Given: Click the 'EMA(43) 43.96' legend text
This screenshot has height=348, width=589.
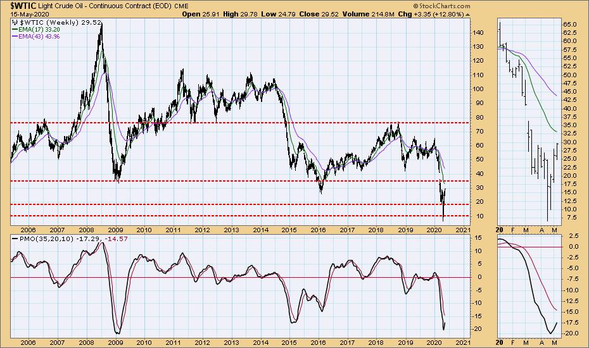Looking at the screenshot, I should 39,37.
